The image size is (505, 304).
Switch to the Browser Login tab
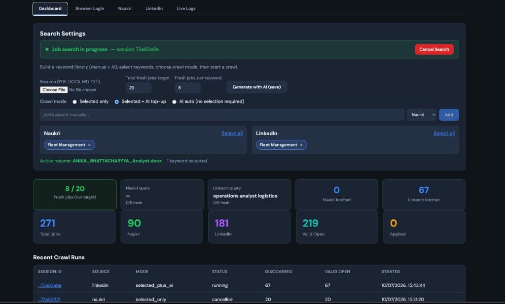(90, 9)
